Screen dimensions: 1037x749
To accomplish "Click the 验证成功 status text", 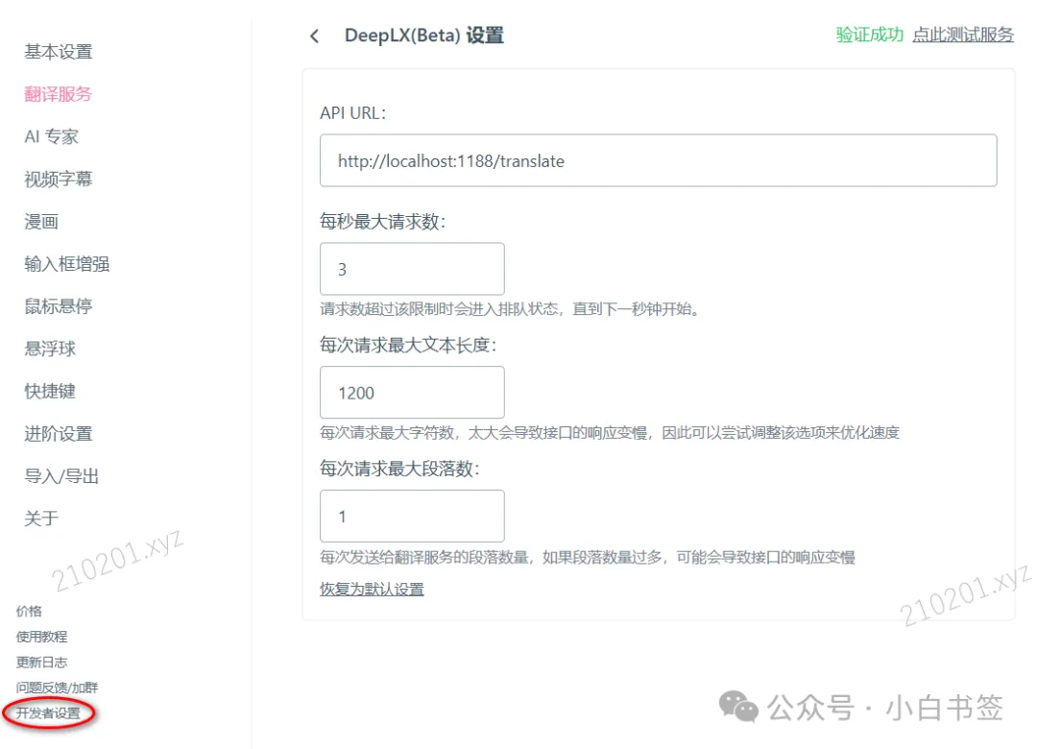I will point(869,36).
